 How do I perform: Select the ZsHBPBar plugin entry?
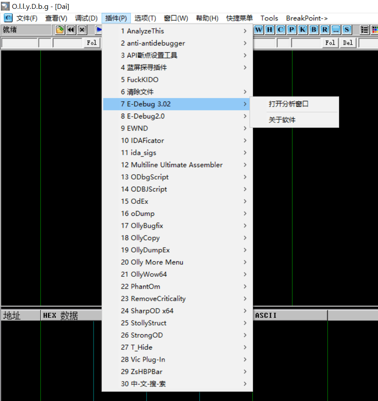[177, 371]
